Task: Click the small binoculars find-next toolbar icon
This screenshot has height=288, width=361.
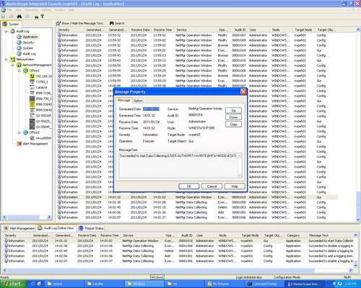Action: coord(36,17)
